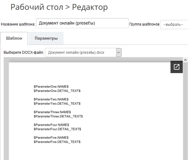Screen dimensions: 188x160
Task: Click the Группа шаблонов label
Action: click(x=144, y=24)
